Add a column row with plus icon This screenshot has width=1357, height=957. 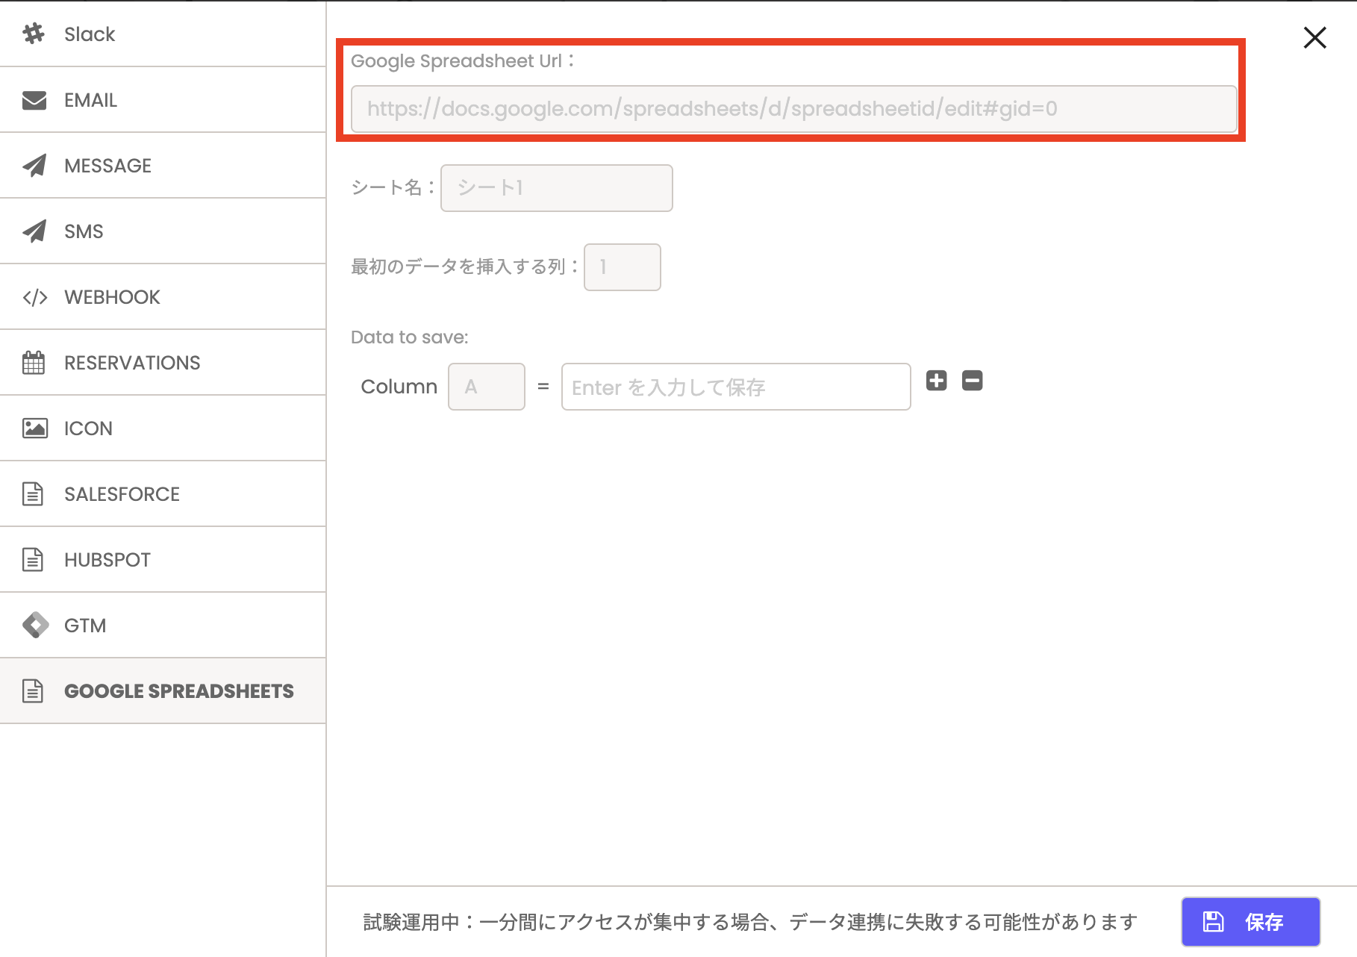[937, 381]
